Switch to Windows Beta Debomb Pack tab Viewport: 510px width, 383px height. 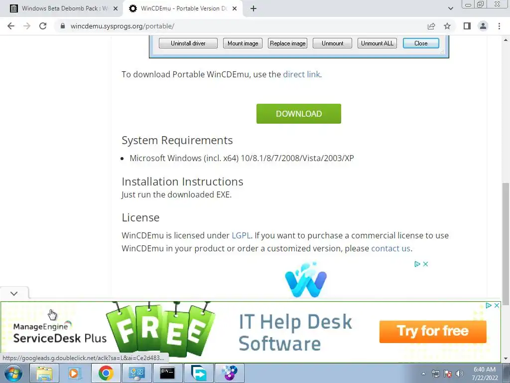[x=61, y=9]
